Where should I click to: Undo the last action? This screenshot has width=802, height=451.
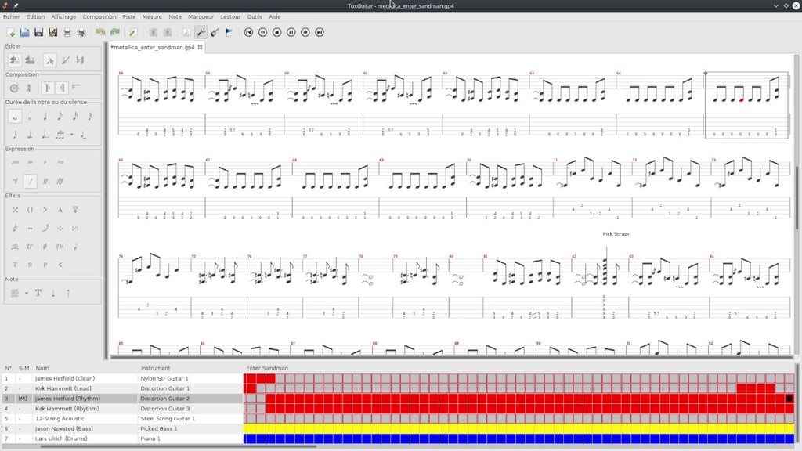100,32
